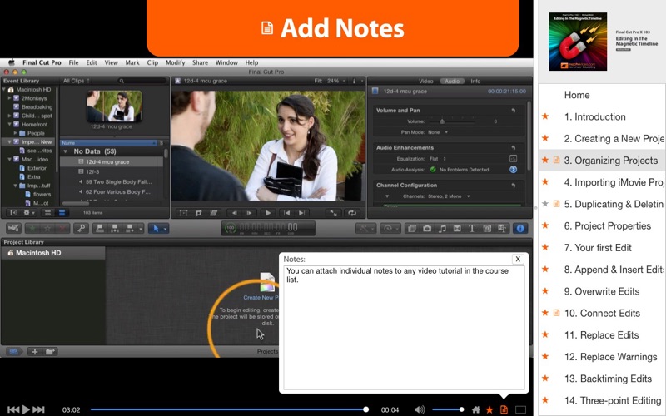Image resolution: width=666 pixels, height=416 pixels.
Task: Switch inspector to the Video tab
Action: point(425,81)
